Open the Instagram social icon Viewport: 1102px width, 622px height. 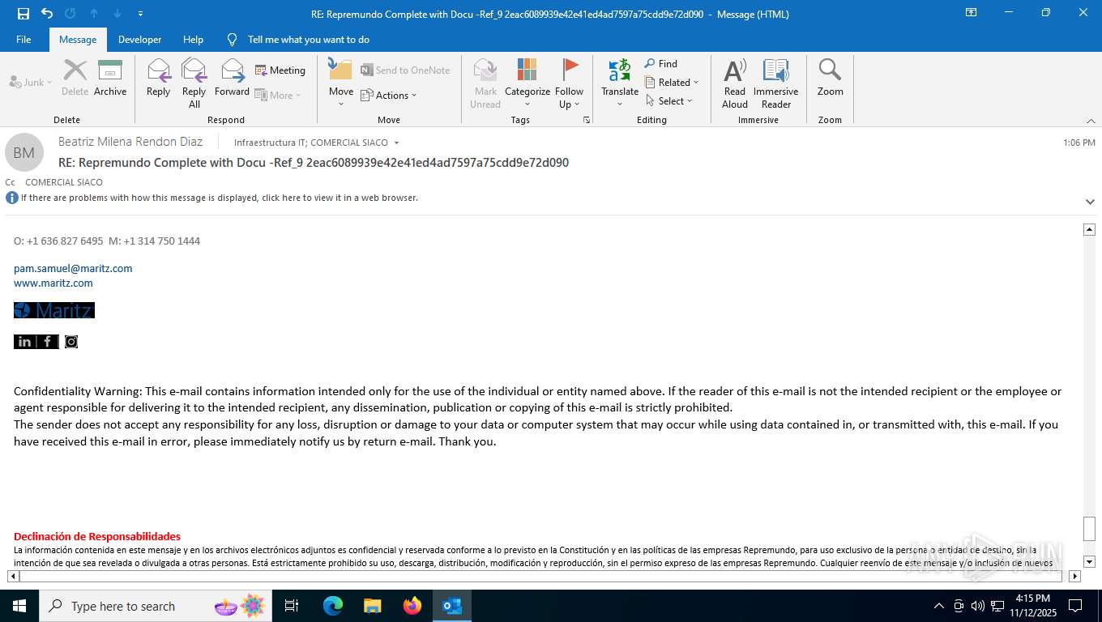coord(71,342)
